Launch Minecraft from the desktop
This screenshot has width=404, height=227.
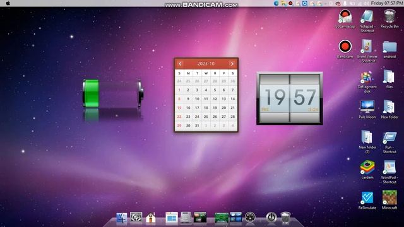389,200
